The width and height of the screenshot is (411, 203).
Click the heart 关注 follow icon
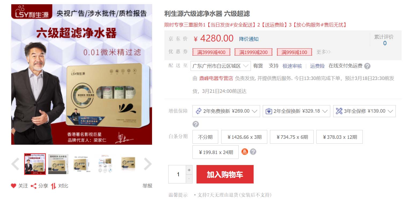(x=13, y=186)
